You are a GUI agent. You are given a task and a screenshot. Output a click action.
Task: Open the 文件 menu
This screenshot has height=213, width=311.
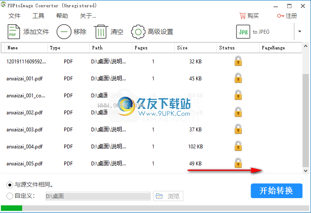(x=14, y=16)
